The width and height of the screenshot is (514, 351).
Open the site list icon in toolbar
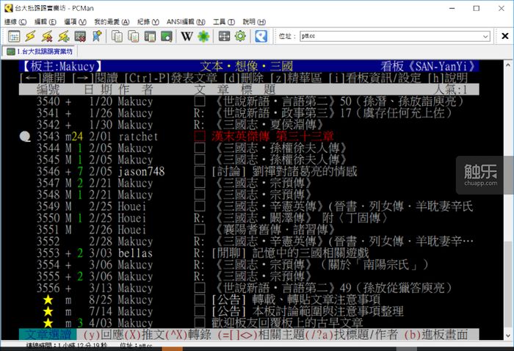14,36
